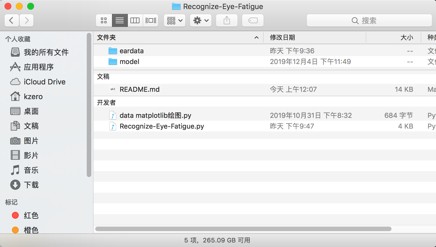Sort by the 修改日期 column header
436x247 pixels.
(315, 37)
